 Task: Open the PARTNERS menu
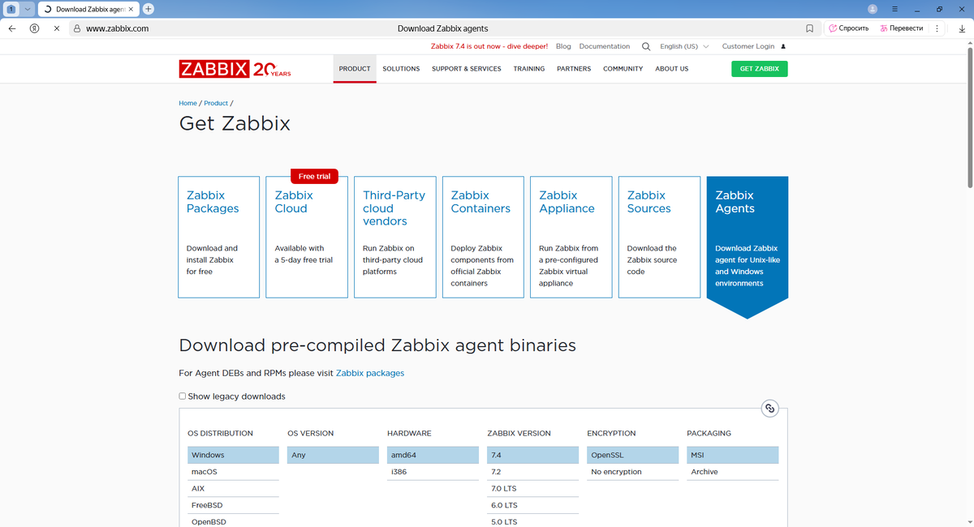[x=574, y=69]
